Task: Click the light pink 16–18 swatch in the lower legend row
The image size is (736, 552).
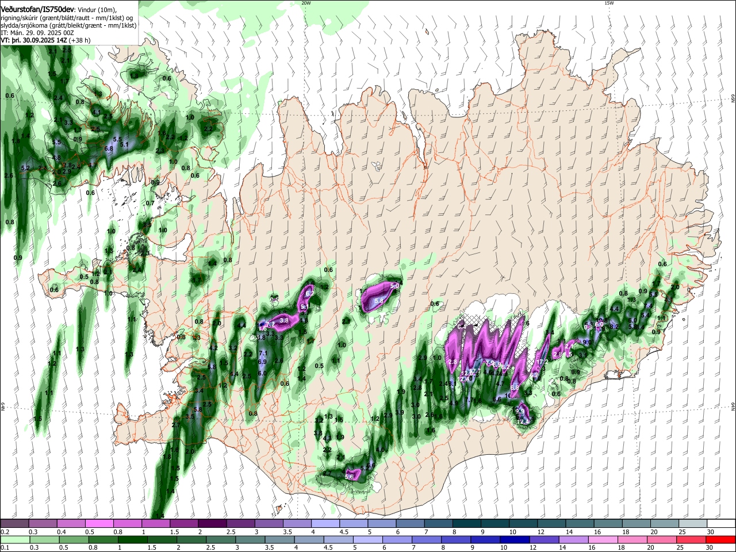Action: point(603,540)
